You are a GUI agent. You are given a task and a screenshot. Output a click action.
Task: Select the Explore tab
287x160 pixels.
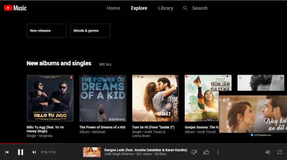[139, 8]
